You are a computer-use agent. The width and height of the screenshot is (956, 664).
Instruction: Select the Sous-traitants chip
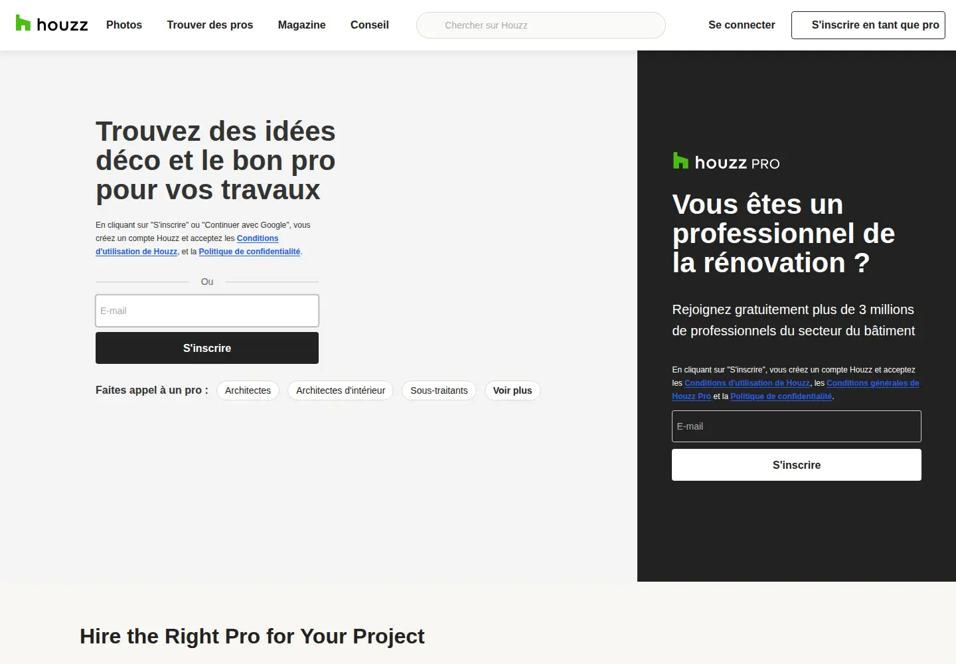pyautogui.click(x=439, y=390)
